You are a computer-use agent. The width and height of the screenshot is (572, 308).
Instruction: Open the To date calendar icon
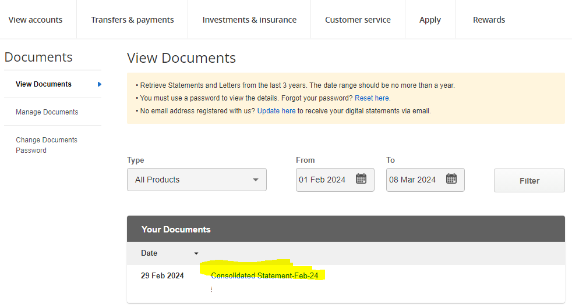451,179
